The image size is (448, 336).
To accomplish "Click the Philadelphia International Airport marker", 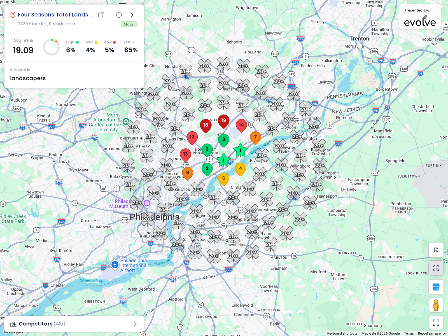I will point(115,265).
